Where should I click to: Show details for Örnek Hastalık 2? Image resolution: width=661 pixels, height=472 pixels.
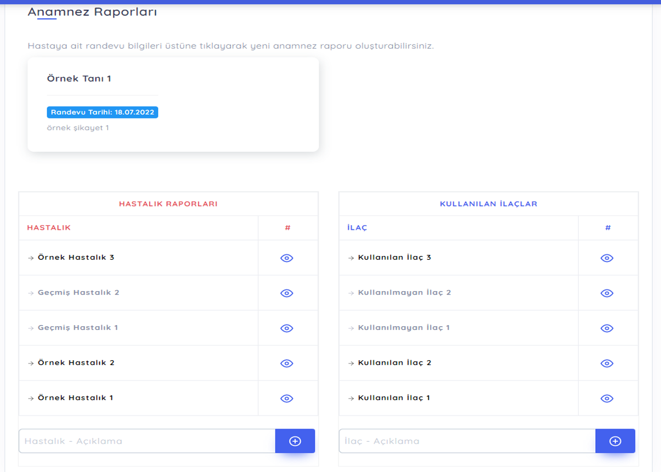click(x=286, y=363)
